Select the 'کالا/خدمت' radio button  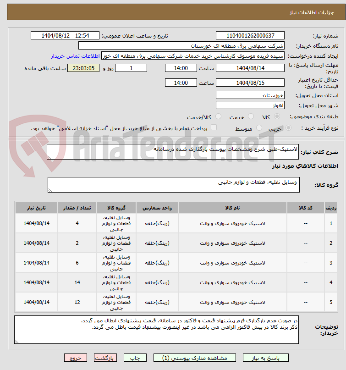(219, 116)
